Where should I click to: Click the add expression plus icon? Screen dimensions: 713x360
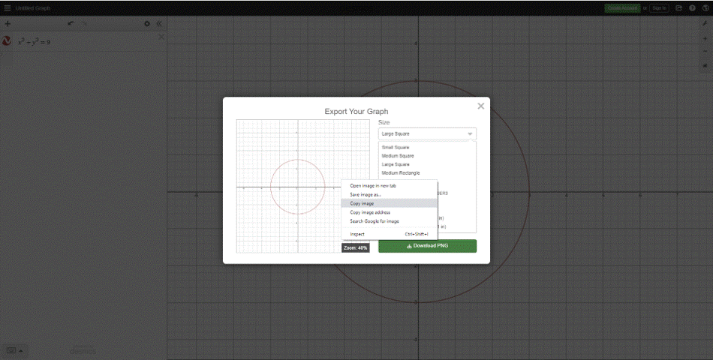(x=8, y=23)
